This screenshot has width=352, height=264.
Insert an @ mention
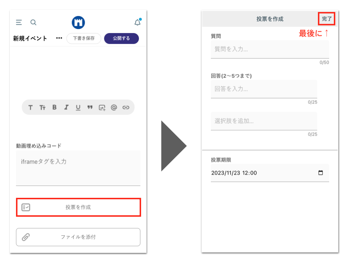pos(114,108)
